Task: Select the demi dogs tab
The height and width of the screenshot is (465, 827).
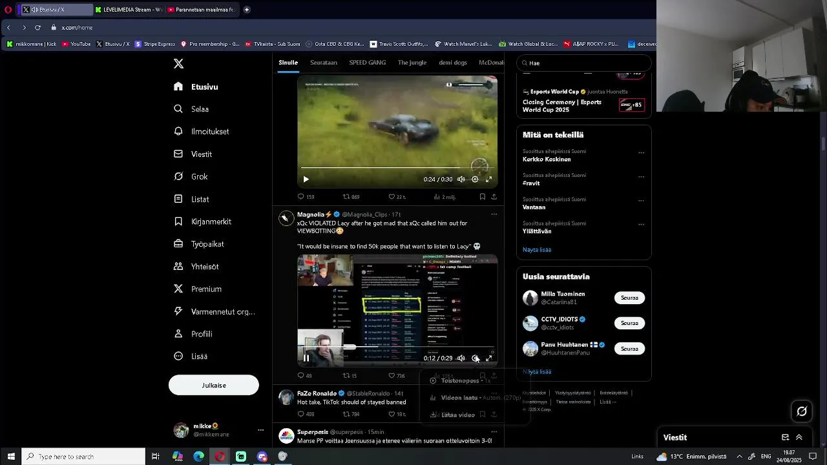Action: click(453, 63)
